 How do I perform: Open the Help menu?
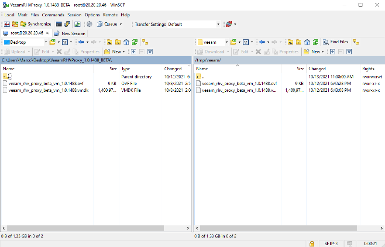(125, 15)
